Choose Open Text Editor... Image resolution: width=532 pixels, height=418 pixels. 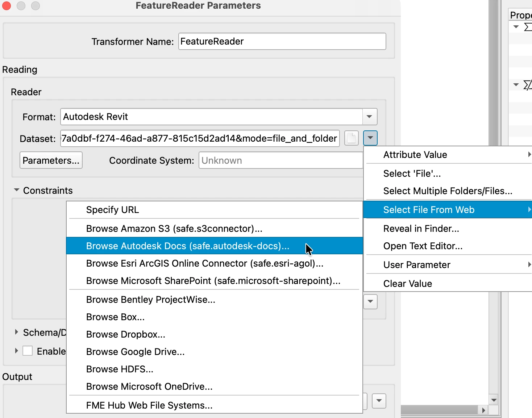[448, 246]
